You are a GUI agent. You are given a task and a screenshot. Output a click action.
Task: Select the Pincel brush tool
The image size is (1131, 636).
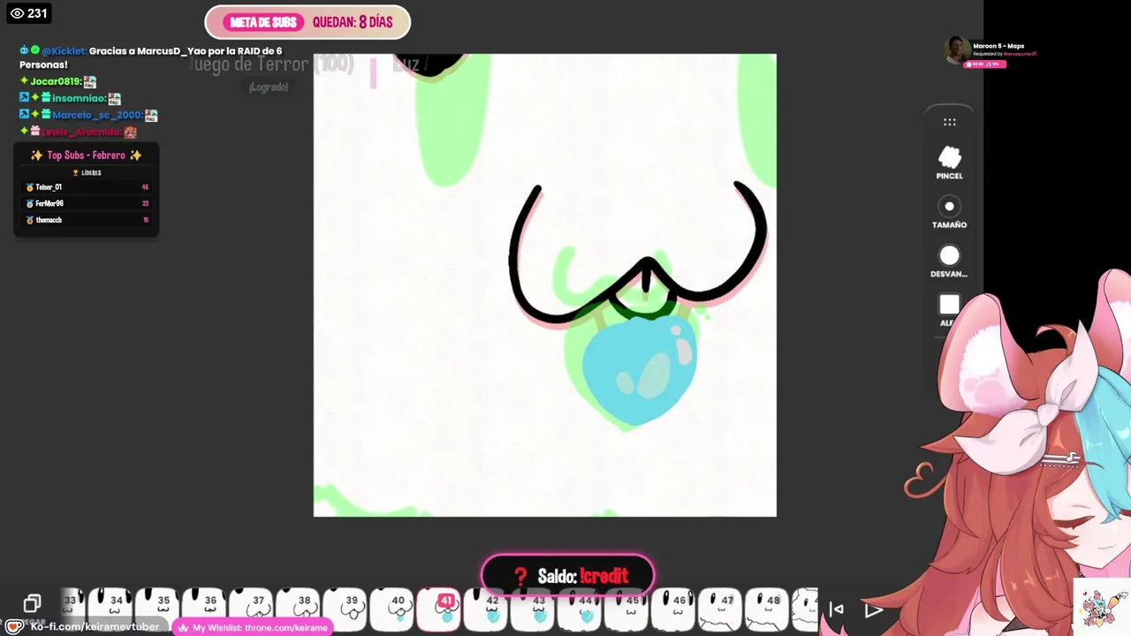pyautogui.click(x=949, y=163)
